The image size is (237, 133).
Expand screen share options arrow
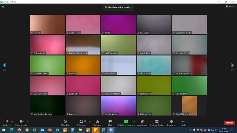pyautogui.click(x=134, y=121)
